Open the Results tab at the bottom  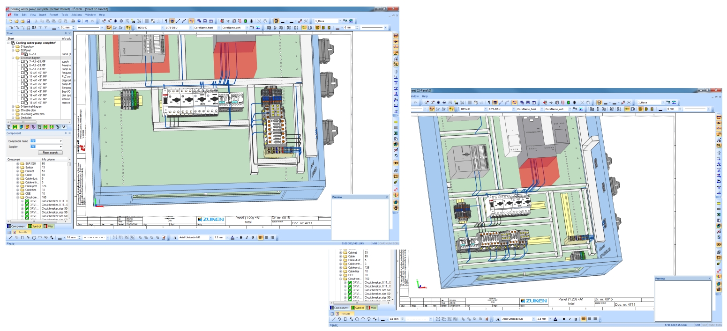[x=22, y=232]
